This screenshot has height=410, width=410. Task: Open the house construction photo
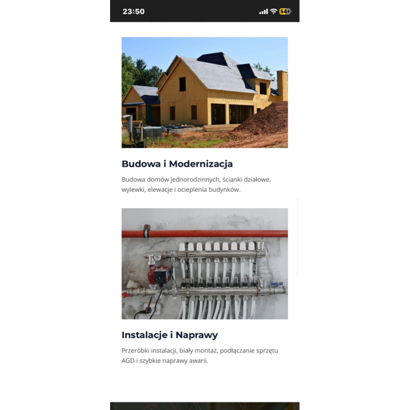pyautogui.click(x=205, y=93)
